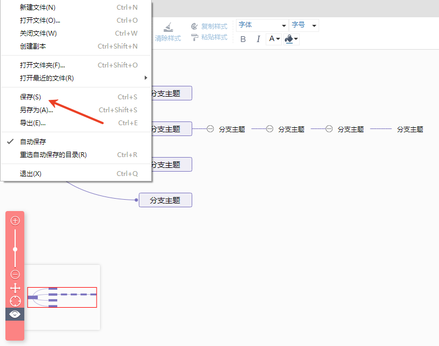This screenshot has height=346, width=439.
Task: Click zoom out minus icon
Action: tap(15, 274)
